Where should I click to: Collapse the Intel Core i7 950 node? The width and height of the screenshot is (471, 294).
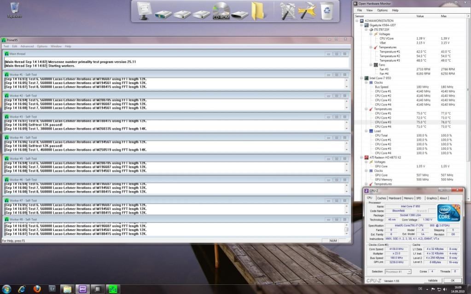coord(361,78)
